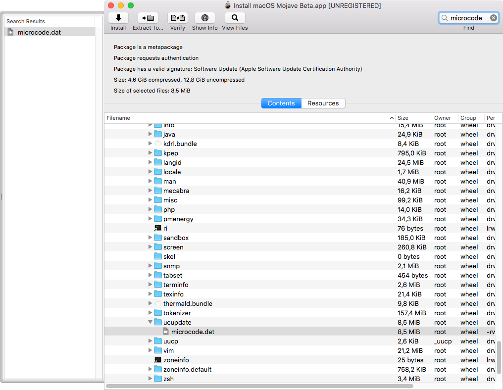Screen dimensions: 503x390
Task: Switch to the Contents tab
Action: 281,103
